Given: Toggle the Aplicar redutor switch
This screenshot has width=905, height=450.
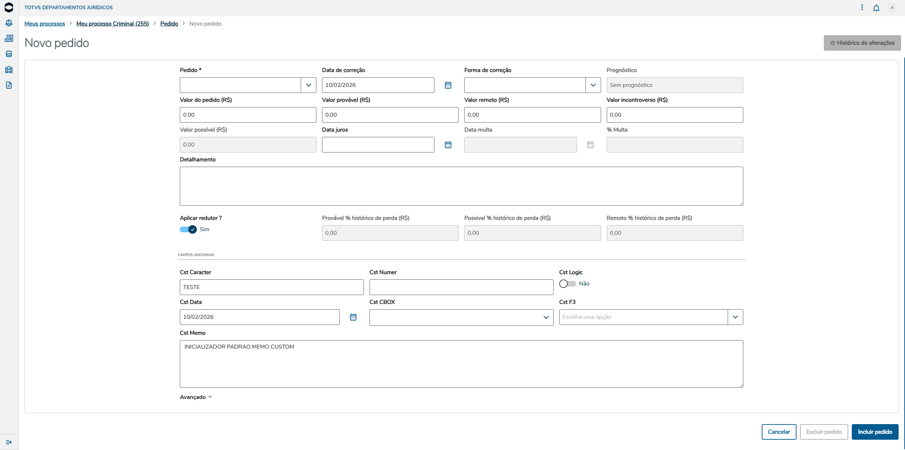Looking at the screenshot, I should click(188, 229).
